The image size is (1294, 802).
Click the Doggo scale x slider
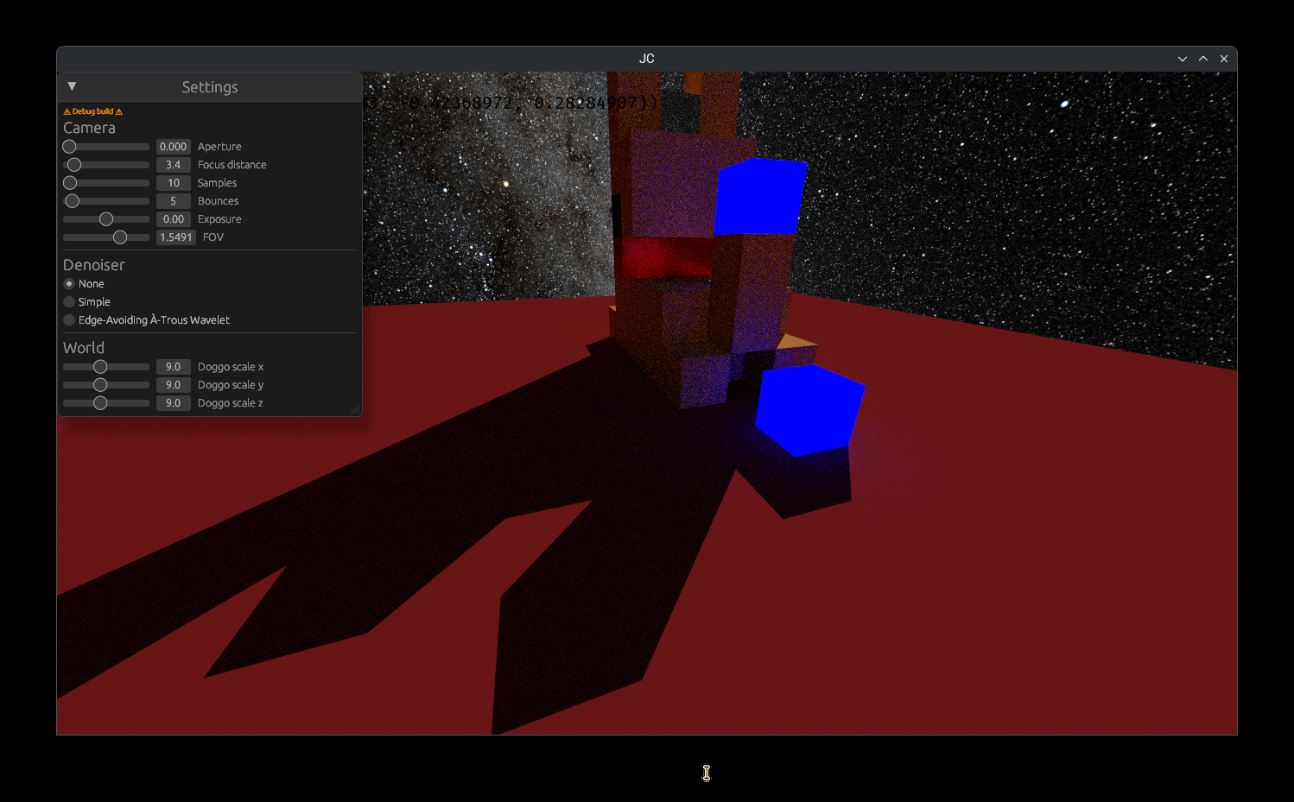[x=100, y=367]
